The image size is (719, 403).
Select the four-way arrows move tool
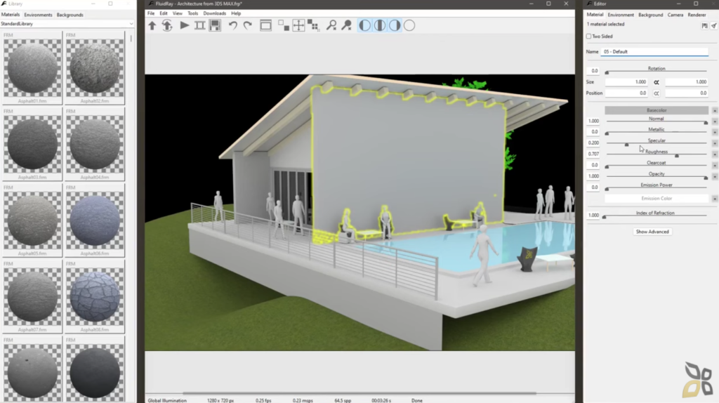298,26
